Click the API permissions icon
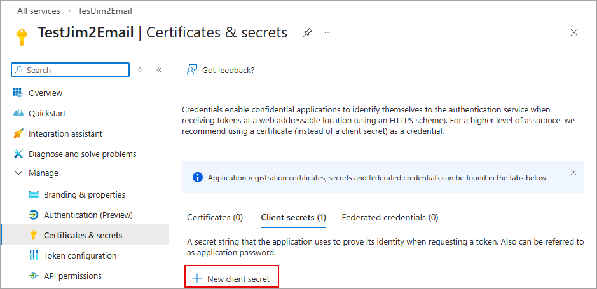This screenshot has width=597, height=289. tap(34, 276)
